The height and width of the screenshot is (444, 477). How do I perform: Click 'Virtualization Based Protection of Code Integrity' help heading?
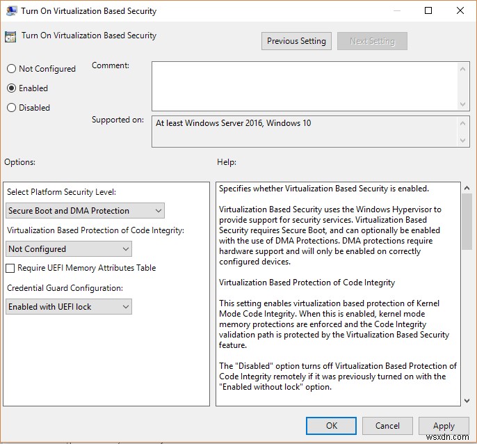[x=307, y=283]
